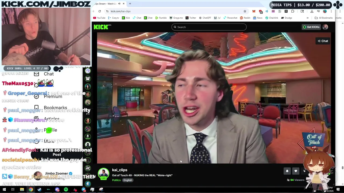The width and height of the screenshot is (344, 193).
Task: Open File Explorer from taskbar
Action: pyautogui.click(x=22, y=190)
